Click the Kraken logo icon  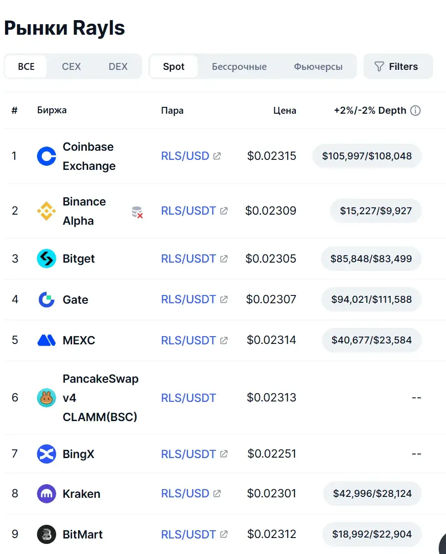click(x=47, y=494)
